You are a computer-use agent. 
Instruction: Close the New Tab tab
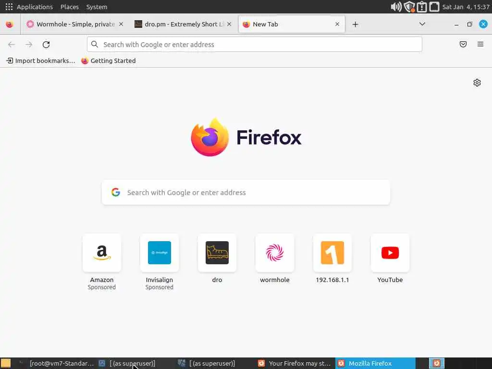tap(337, 24)
